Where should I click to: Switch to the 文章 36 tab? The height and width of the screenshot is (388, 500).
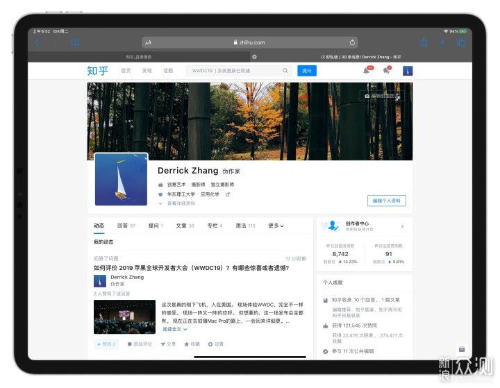coord(185,226)
